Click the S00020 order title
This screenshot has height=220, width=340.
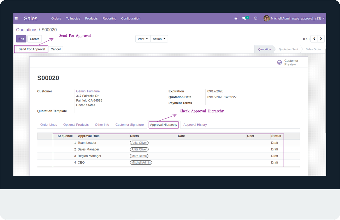[x=48, y=78]
